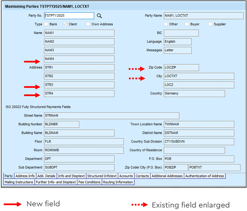Toggle the Bank type checkbox
247x211 pixels.
(x=46, y=24)
